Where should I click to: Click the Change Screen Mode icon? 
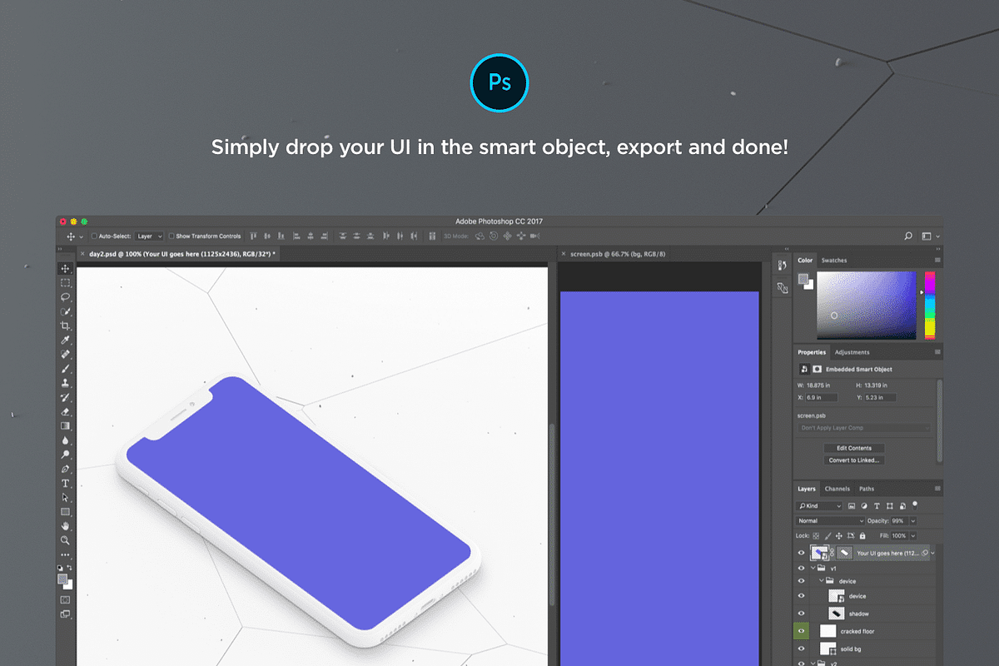tap(65, 614)
